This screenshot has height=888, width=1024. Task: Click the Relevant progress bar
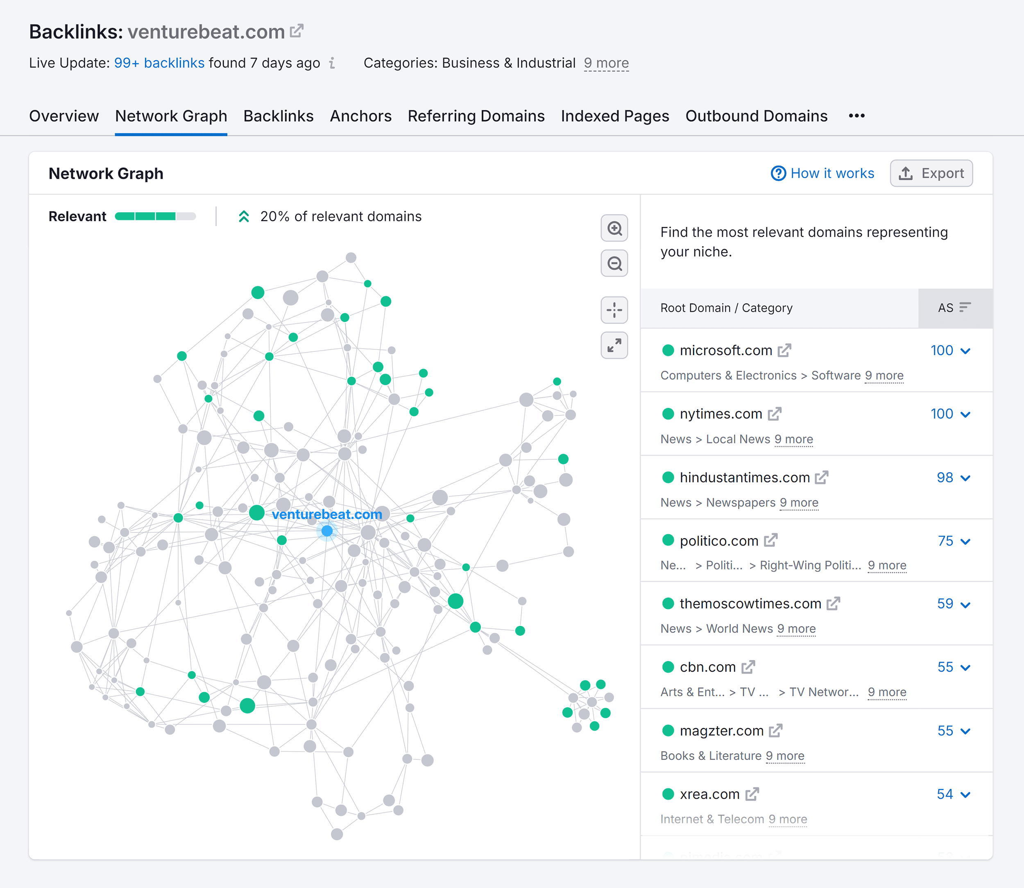point(155,217)
